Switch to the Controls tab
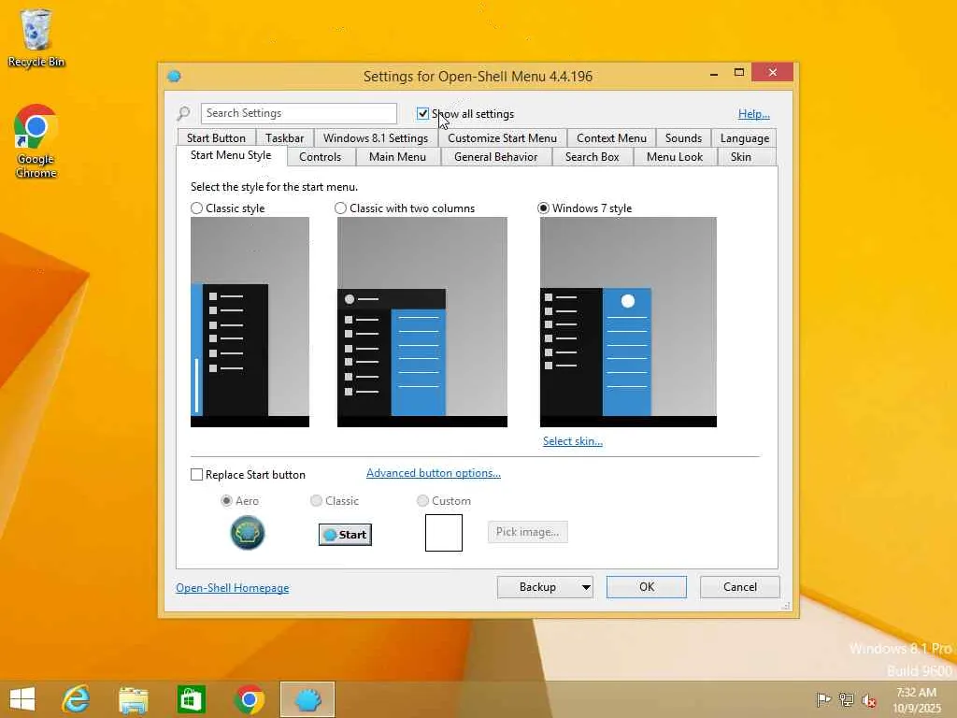Image resolution: width=957 pixels, height=718 pixels. [x=320, y=157]
